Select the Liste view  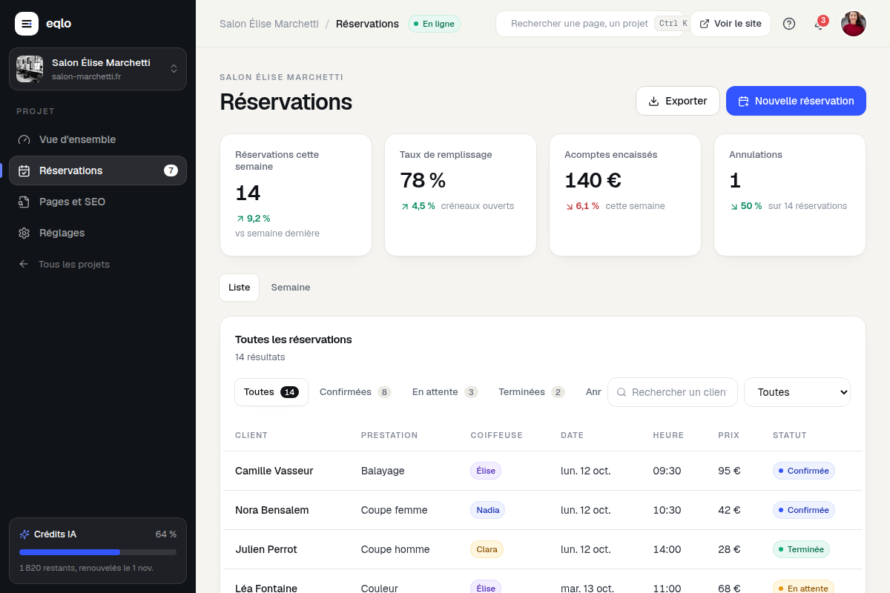pyautogui.click(x=240, y=288)
